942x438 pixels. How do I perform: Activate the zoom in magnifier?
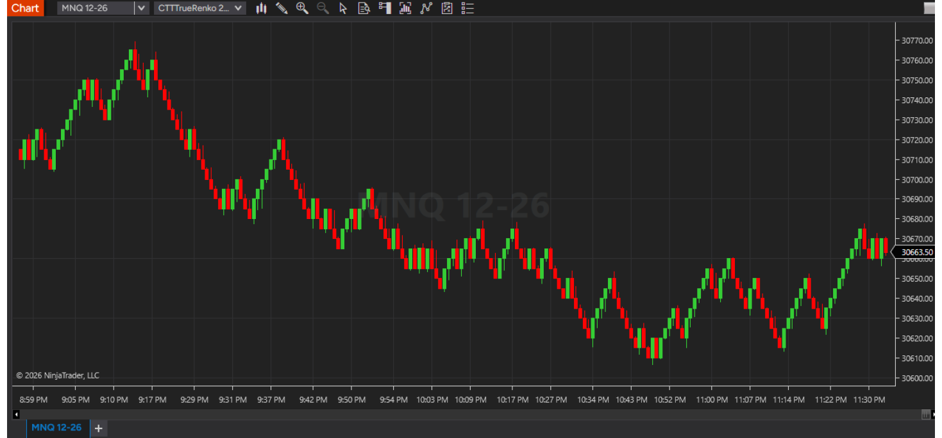(x=302, y=8)
